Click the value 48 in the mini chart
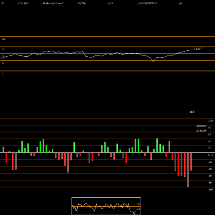The image size is (215, 215). (138, 209)
